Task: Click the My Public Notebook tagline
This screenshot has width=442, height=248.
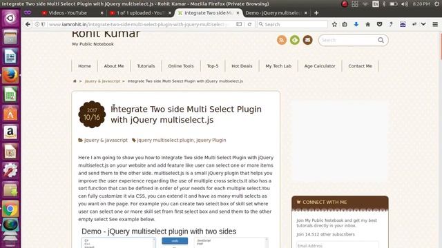Action: pyautogui.click(x=93, y=44)
